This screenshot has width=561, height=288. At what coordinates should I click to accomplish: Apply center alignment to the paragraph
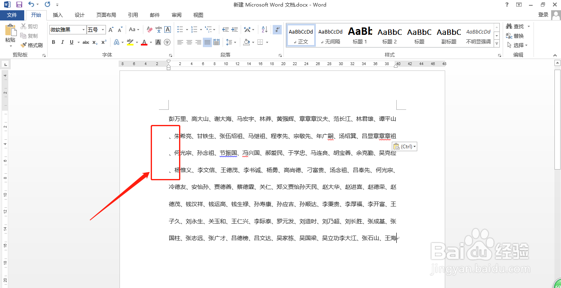point(189,42)
